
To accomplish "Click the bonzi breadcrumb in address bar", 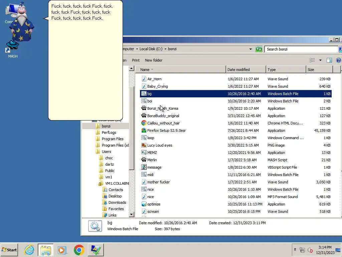I will 172,49.
